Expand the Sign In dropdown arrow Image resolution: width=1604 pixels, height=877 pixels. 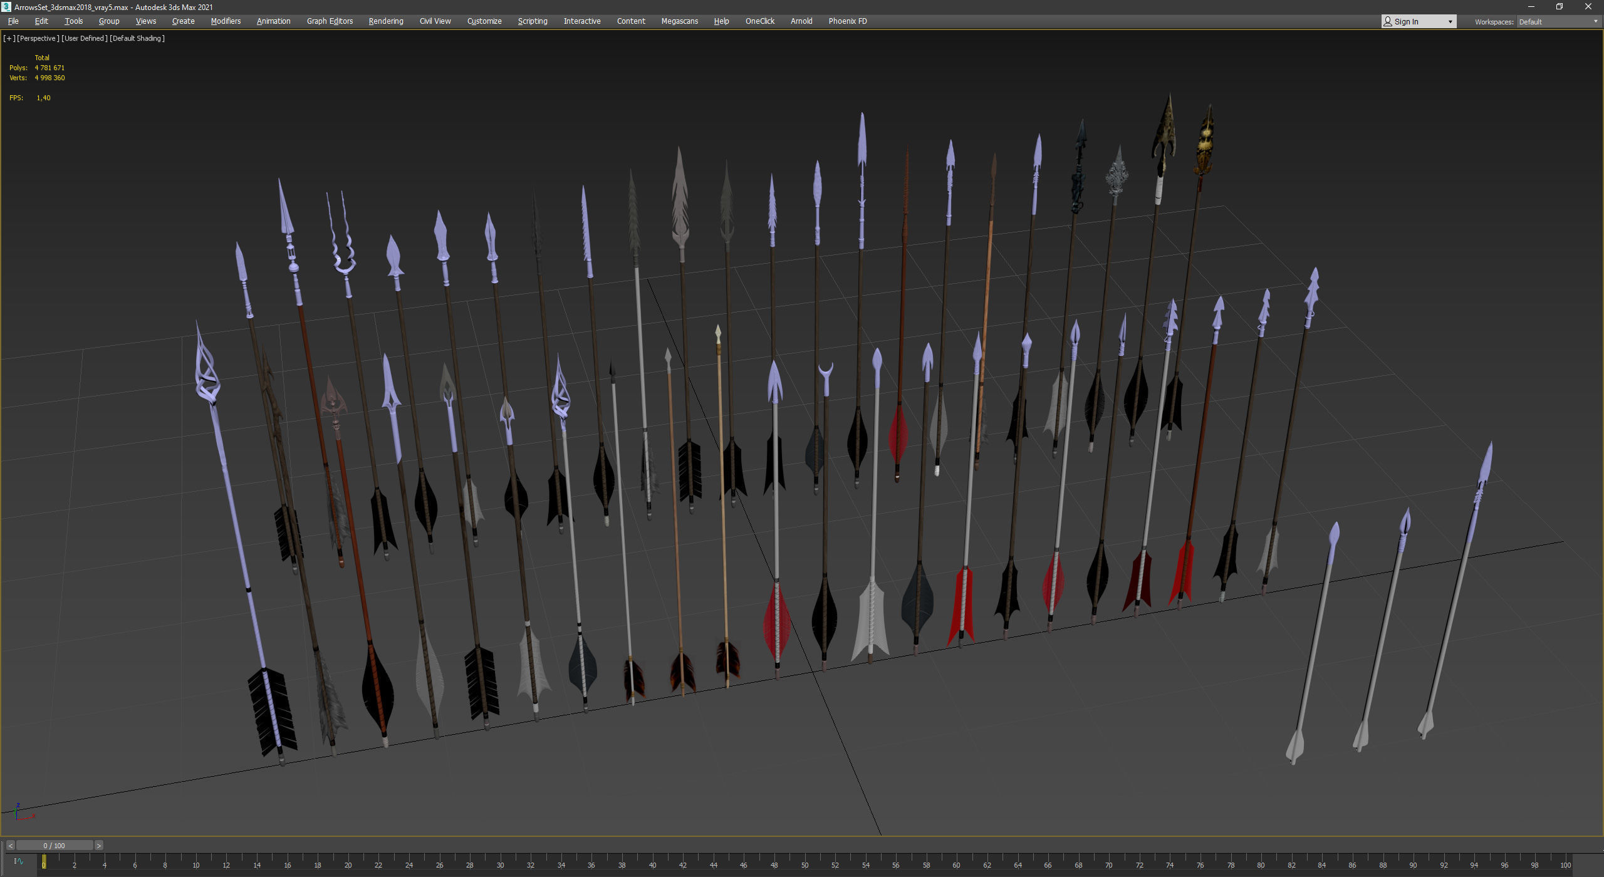tap(1450, 22)
